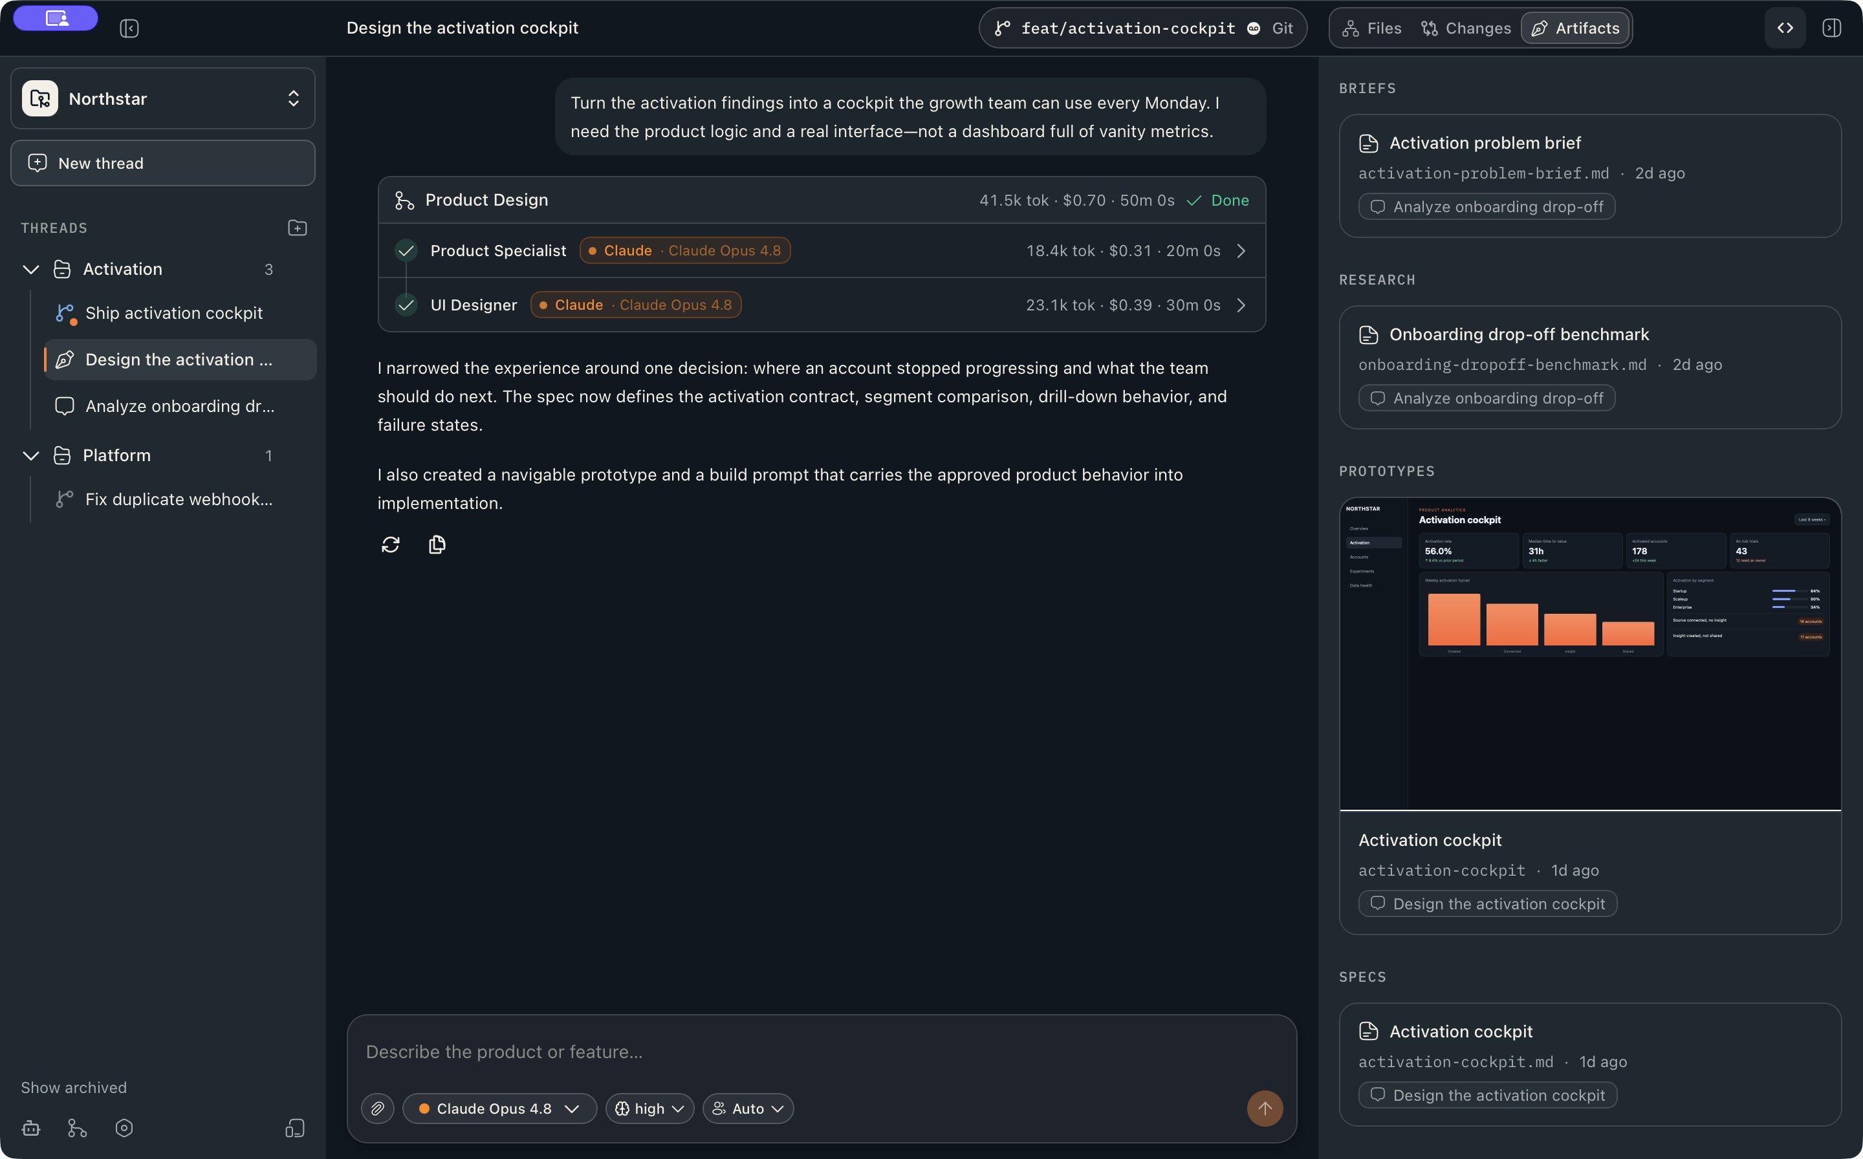Click the Activation problem brief document icon
Viewport: 1863px width, 1159px height.
click(1369, 144)
